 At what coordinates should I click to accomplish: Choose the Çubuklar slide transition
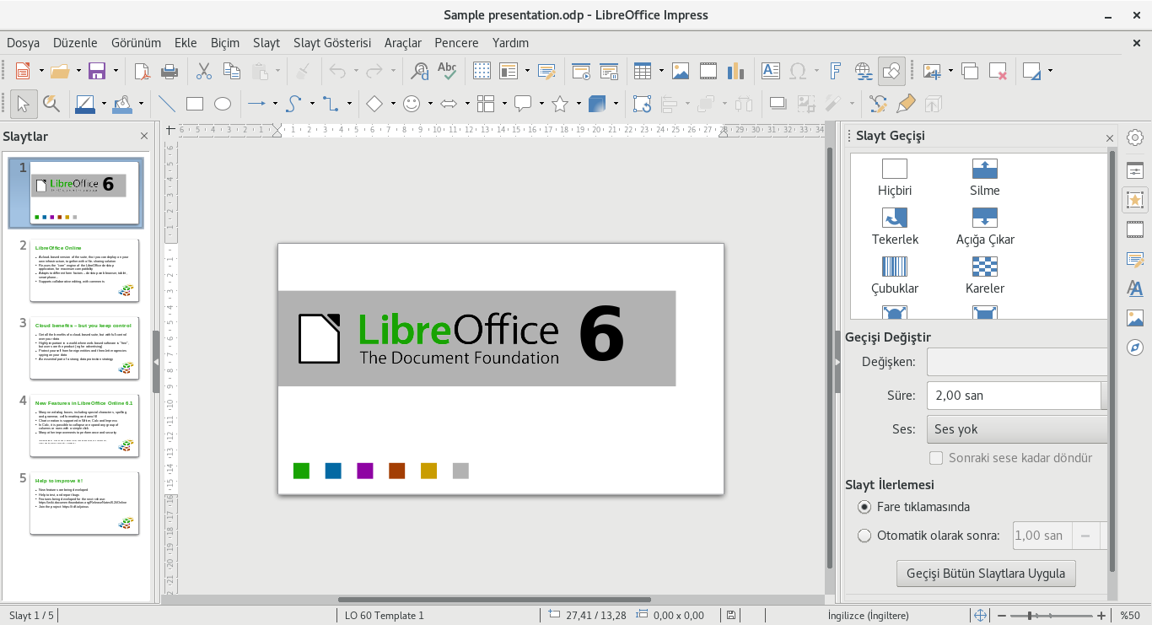[x=894, y=276]
